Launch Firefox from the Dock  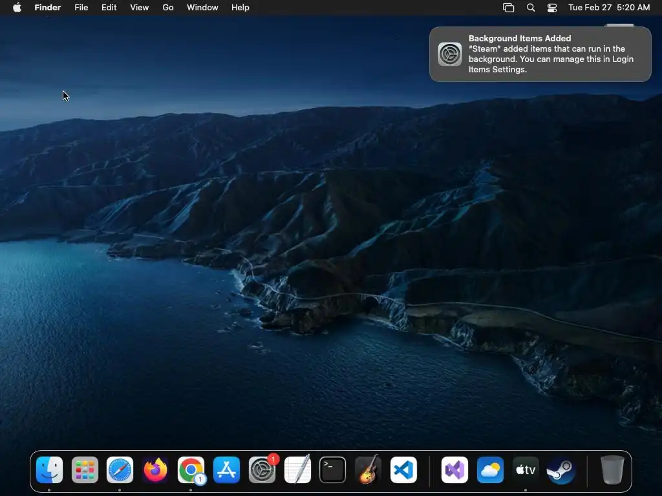click(155, 470)
